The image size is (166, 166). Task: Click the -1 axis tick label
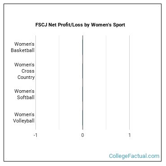[x=35, y=135]
